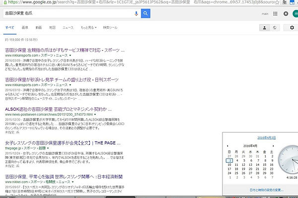Click the grey extension icon beside the star
298x198 pixels.
(x=285, y=2)
